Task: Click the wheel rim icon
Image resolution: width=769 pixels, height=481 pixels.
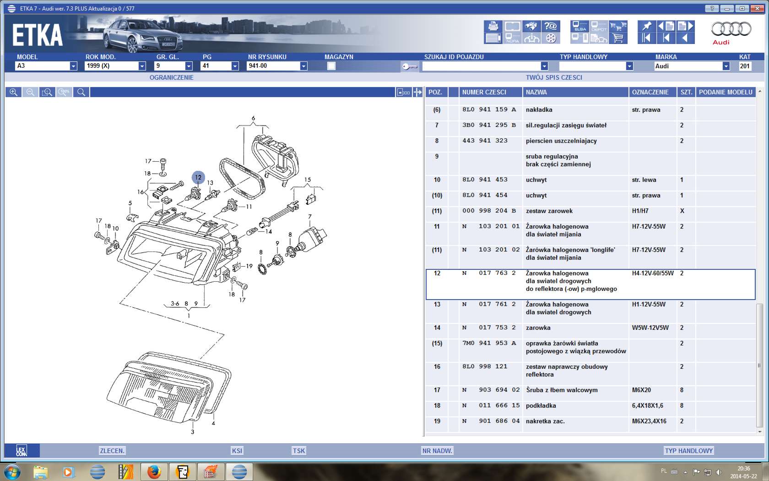Action: click(551, 38)
